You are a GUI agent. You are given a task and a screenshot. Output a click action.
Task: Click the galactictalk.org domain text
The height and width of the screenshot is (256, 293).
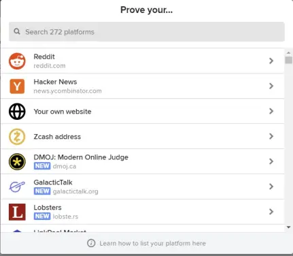pos(75,191)
